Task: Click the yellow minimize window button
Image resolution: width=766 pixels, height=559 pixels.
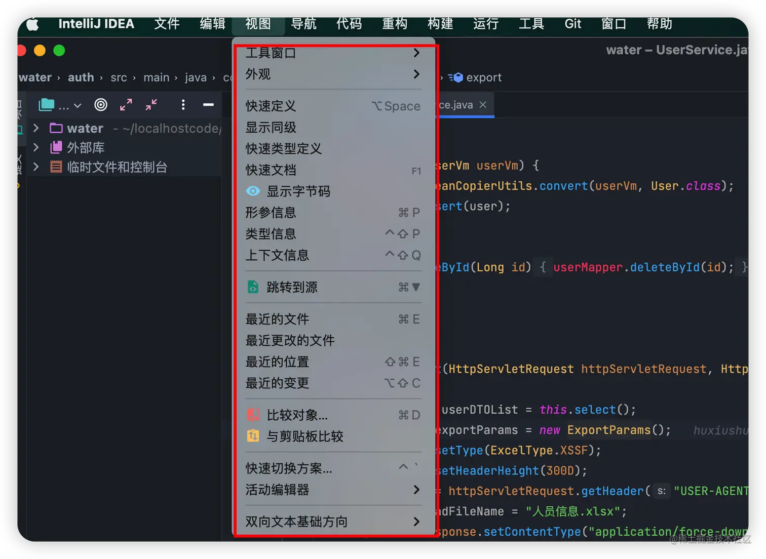Action: click(40, 51)
